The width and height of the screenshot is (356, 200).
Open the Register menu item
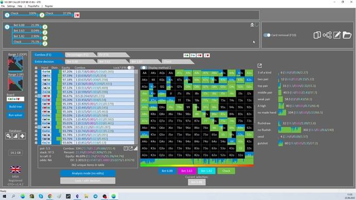coord(49,6)
